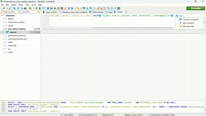Click the copy icon in toolbar
Screen dimensions: 206x116
[x=14, y=8]
